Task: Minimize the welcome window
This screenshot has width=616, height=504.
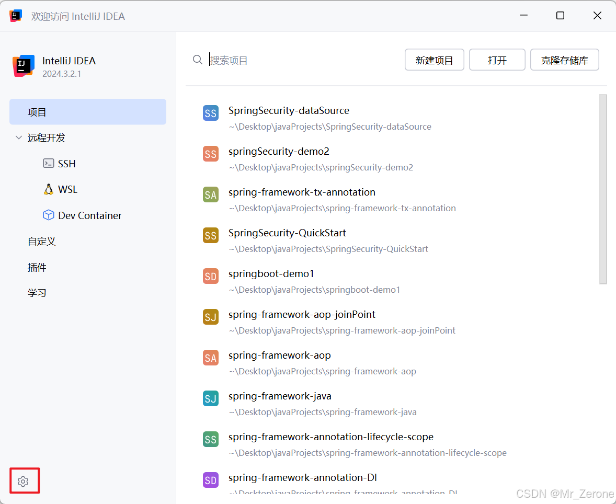Action: 523,15
